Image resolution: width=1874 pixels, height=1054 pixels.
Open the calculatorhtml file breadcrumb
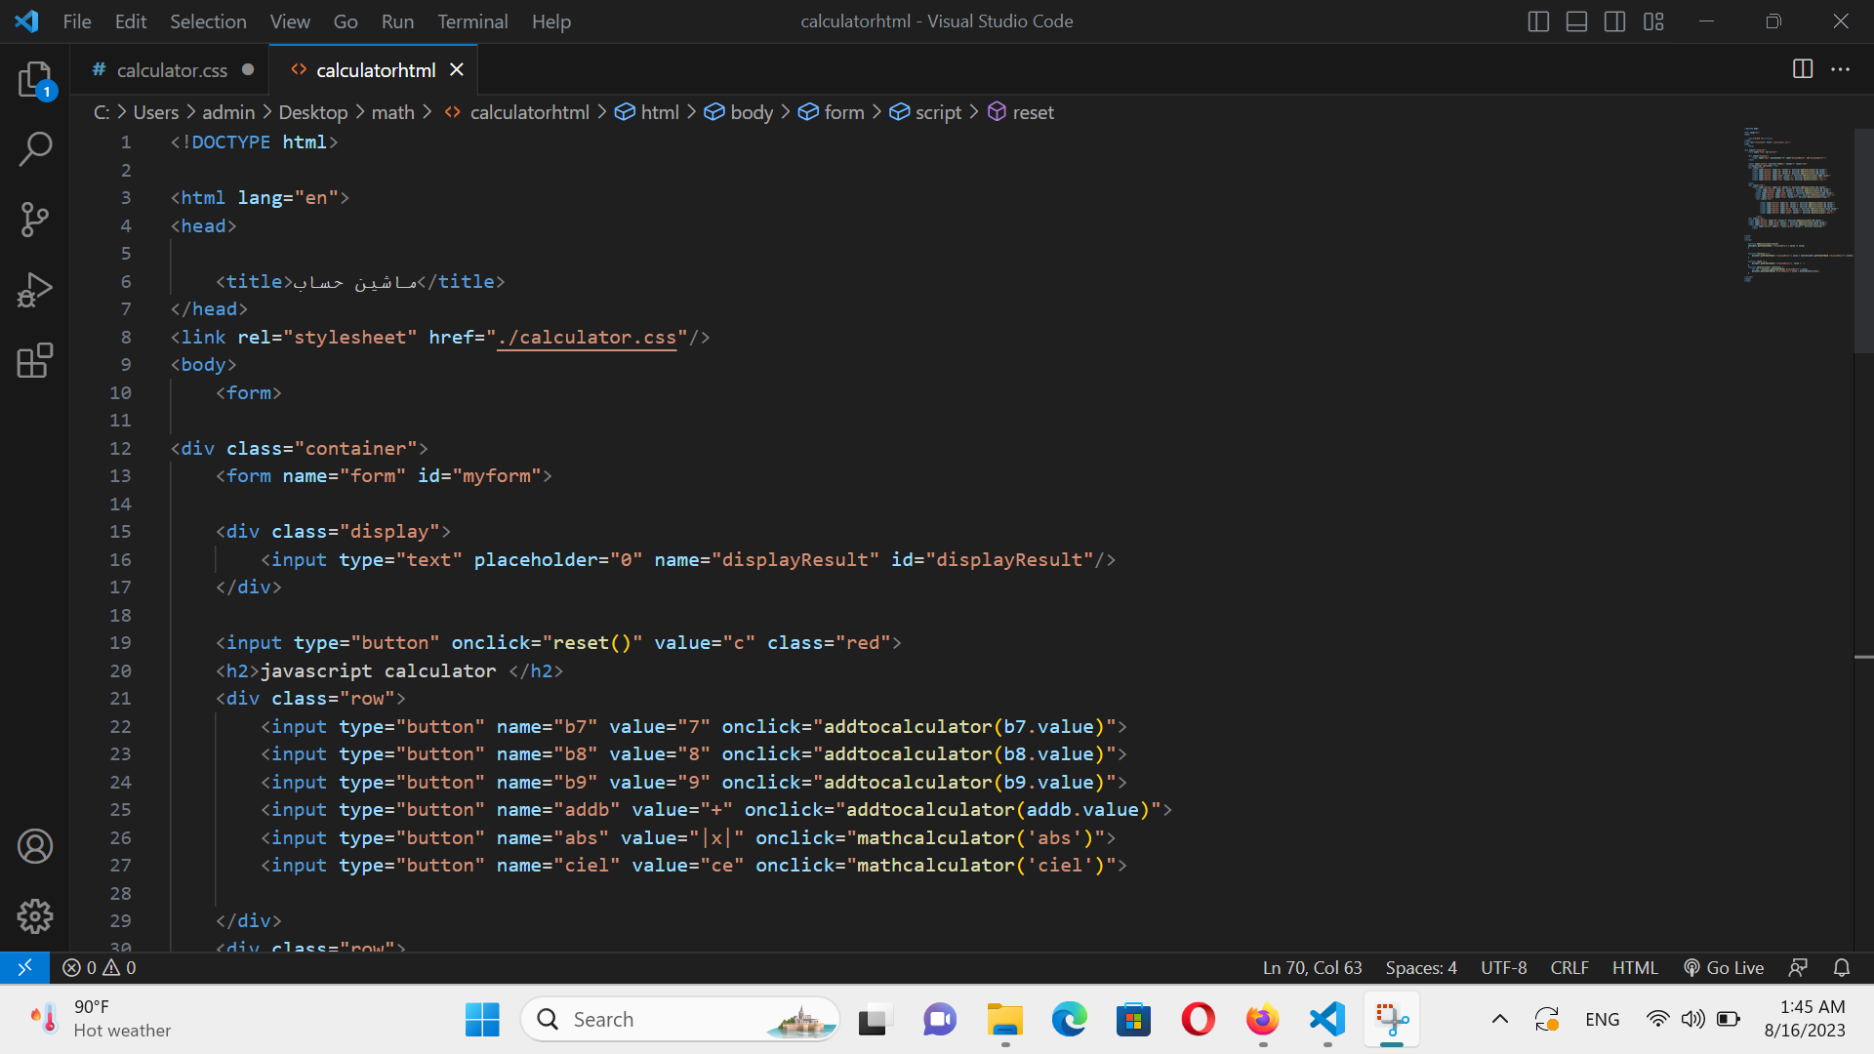pos(517,112)
